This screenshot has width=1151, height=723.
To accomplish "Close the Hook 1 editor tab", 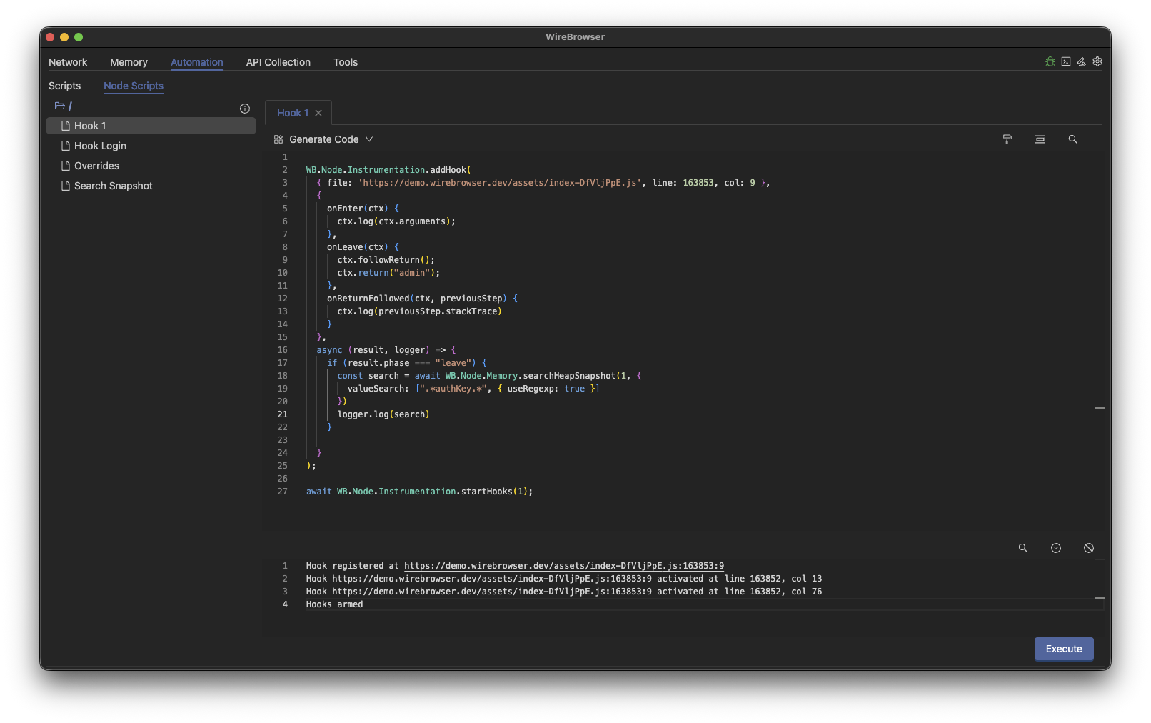I will pos(318,113).
